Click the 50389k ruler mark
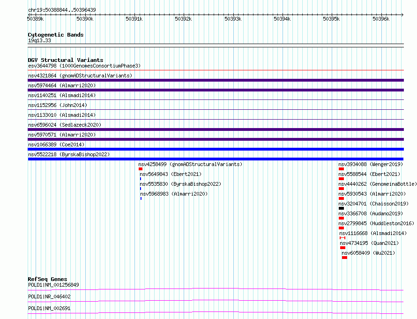 click(35, 19)
